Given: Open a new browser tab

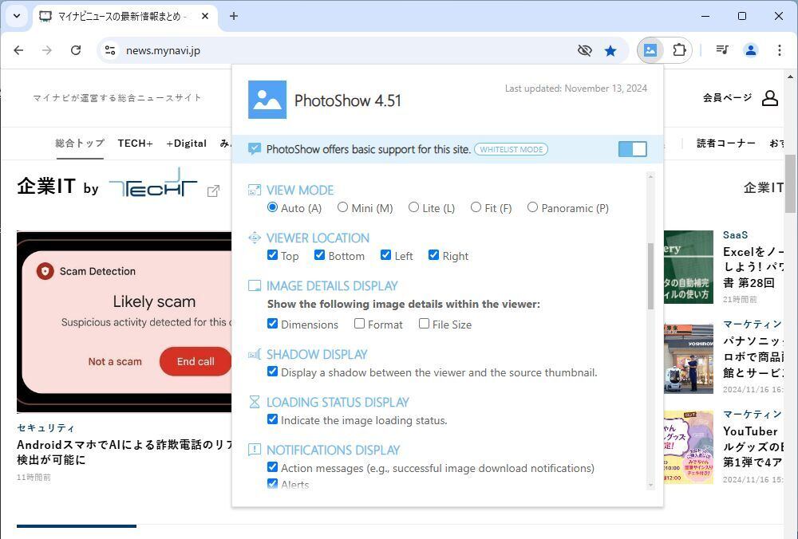Looking at the screenshot, I should [x=234, y=16].
